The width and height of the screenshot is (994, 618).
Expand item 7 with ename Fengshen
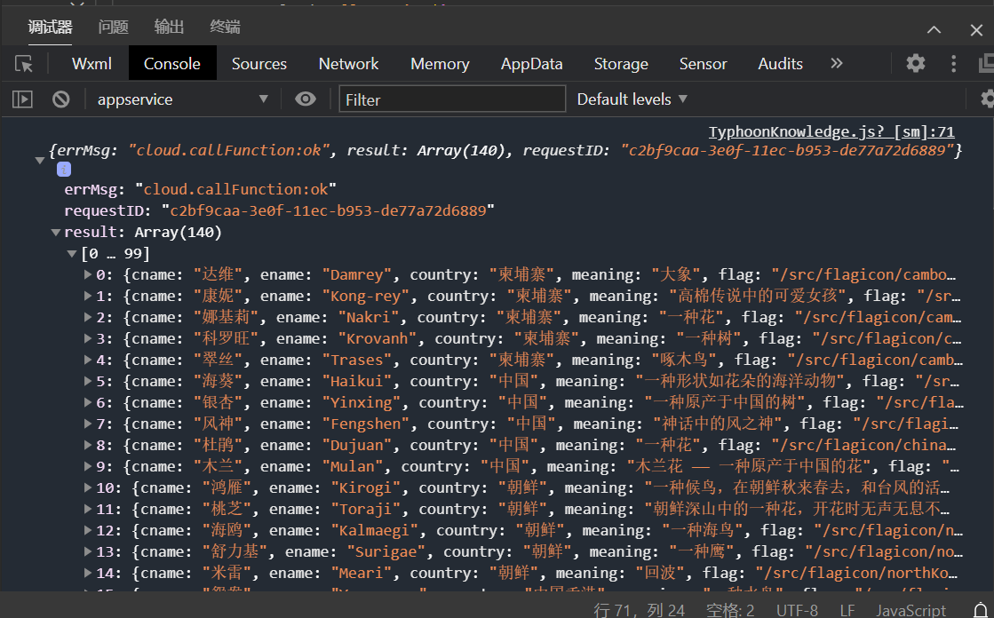tap(88, 424)
